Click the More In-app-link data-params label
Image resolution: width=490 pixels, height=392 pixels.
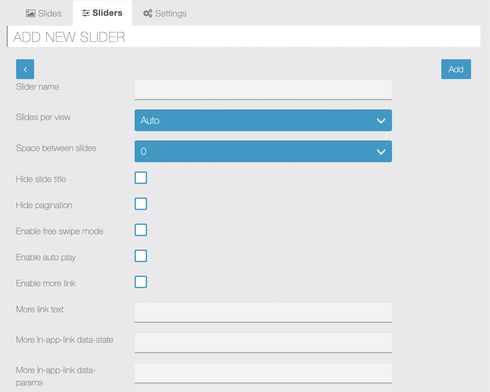[x=56, y=376]
